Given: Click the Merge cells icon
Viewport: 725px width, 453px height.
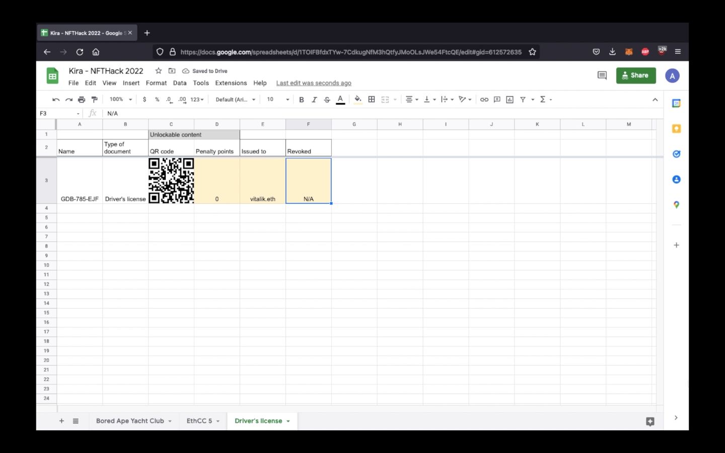Looking at the screenshot, I should [x=385, y=100].
